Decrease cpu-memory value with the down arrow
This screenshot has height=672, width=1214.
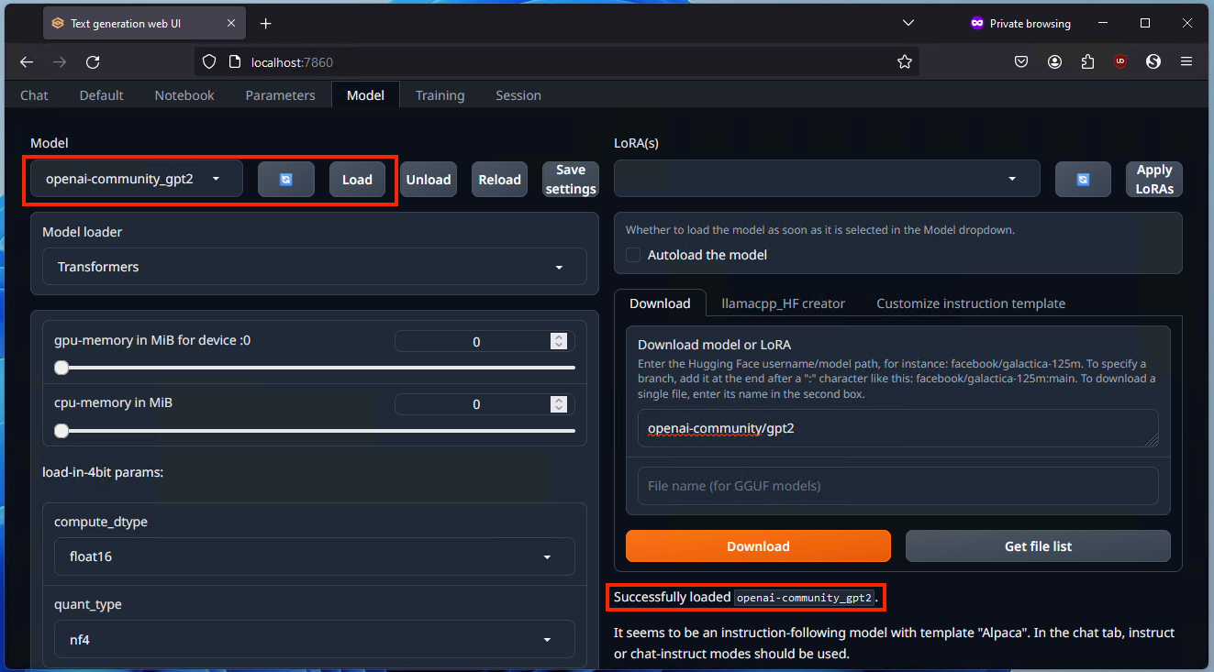pyautogui.click(x=558, y=408)
